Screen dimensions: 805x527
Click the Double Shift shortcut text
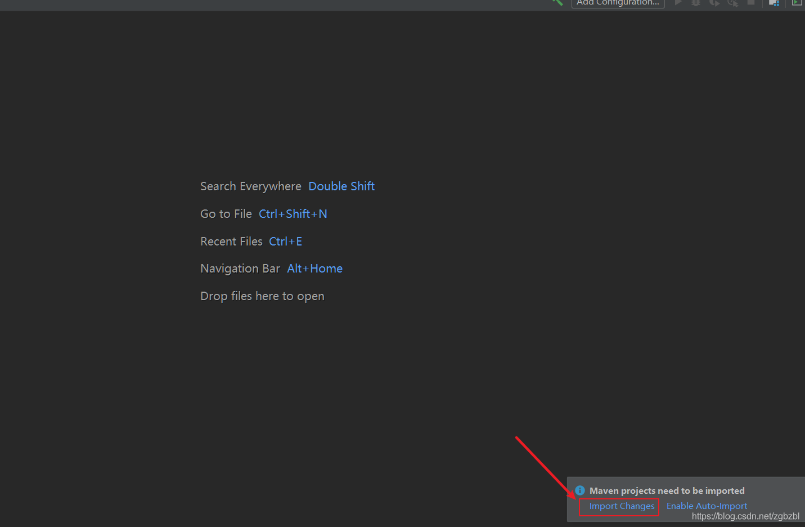tap(341, 186)
